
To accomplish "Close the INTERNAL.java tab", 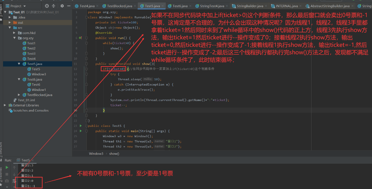I will [301, 6].
